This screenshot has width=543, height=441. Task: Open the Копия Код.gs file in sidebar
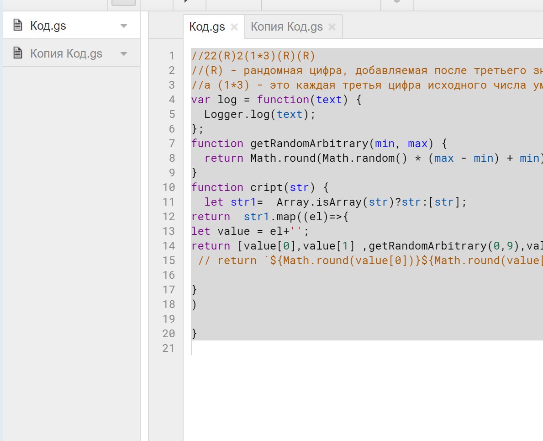pyautogui.click(x=71, y=53)
